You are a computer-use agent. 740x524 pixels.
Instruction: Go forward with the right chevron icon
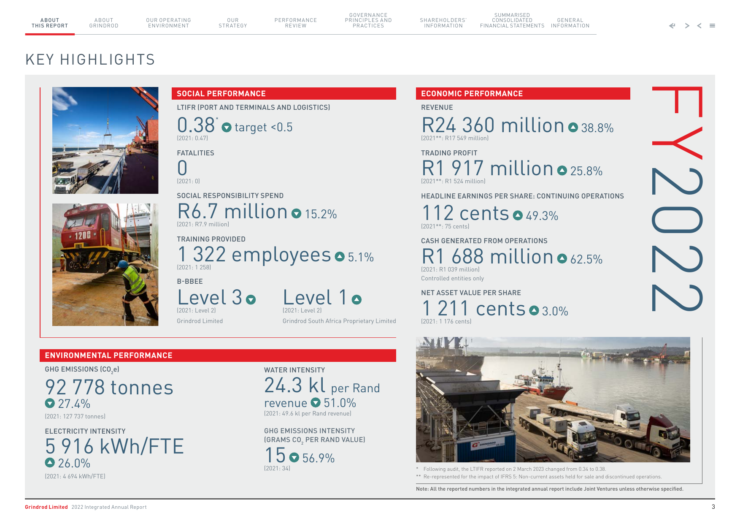687,26
